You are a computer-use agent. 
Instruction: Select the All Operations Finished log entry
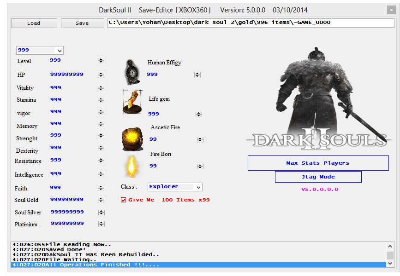(x=198, y=264)
